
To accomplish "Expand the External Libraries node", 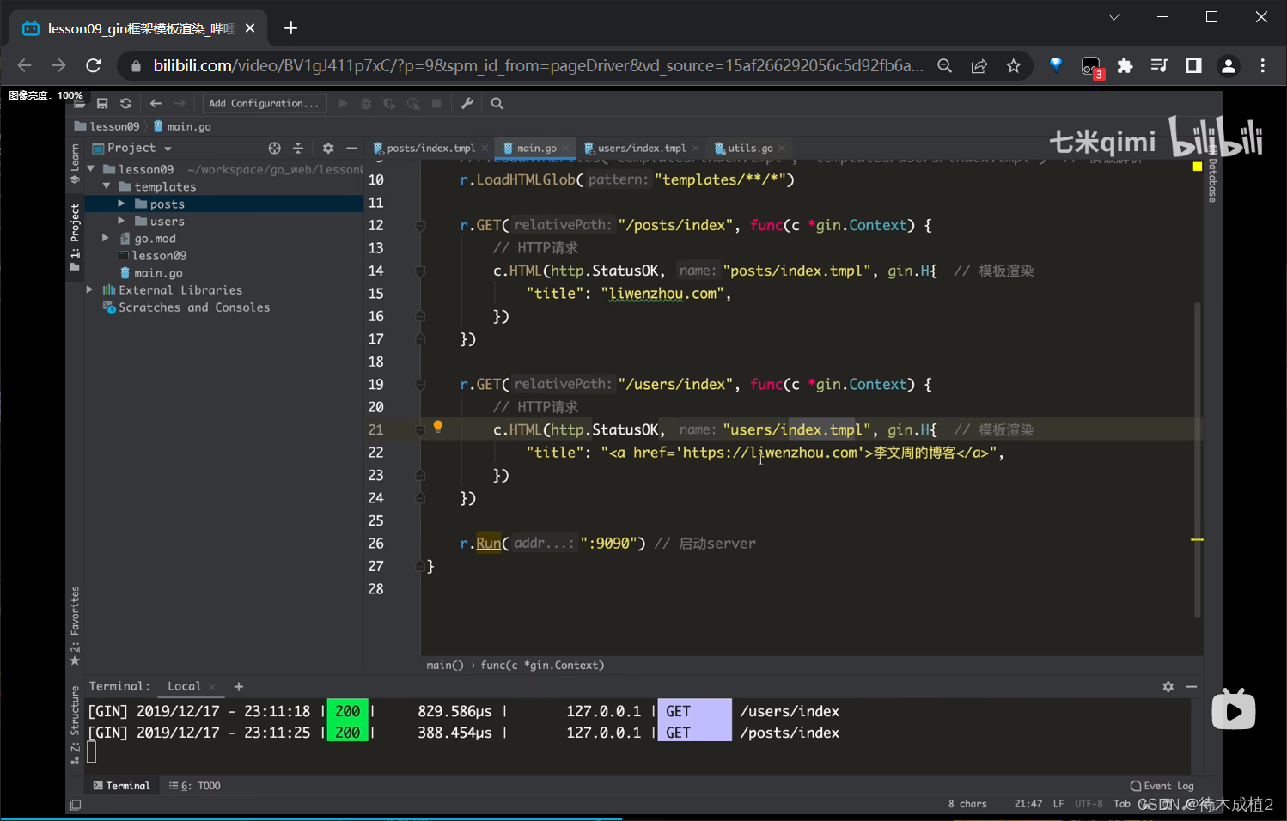I will 90,290.
